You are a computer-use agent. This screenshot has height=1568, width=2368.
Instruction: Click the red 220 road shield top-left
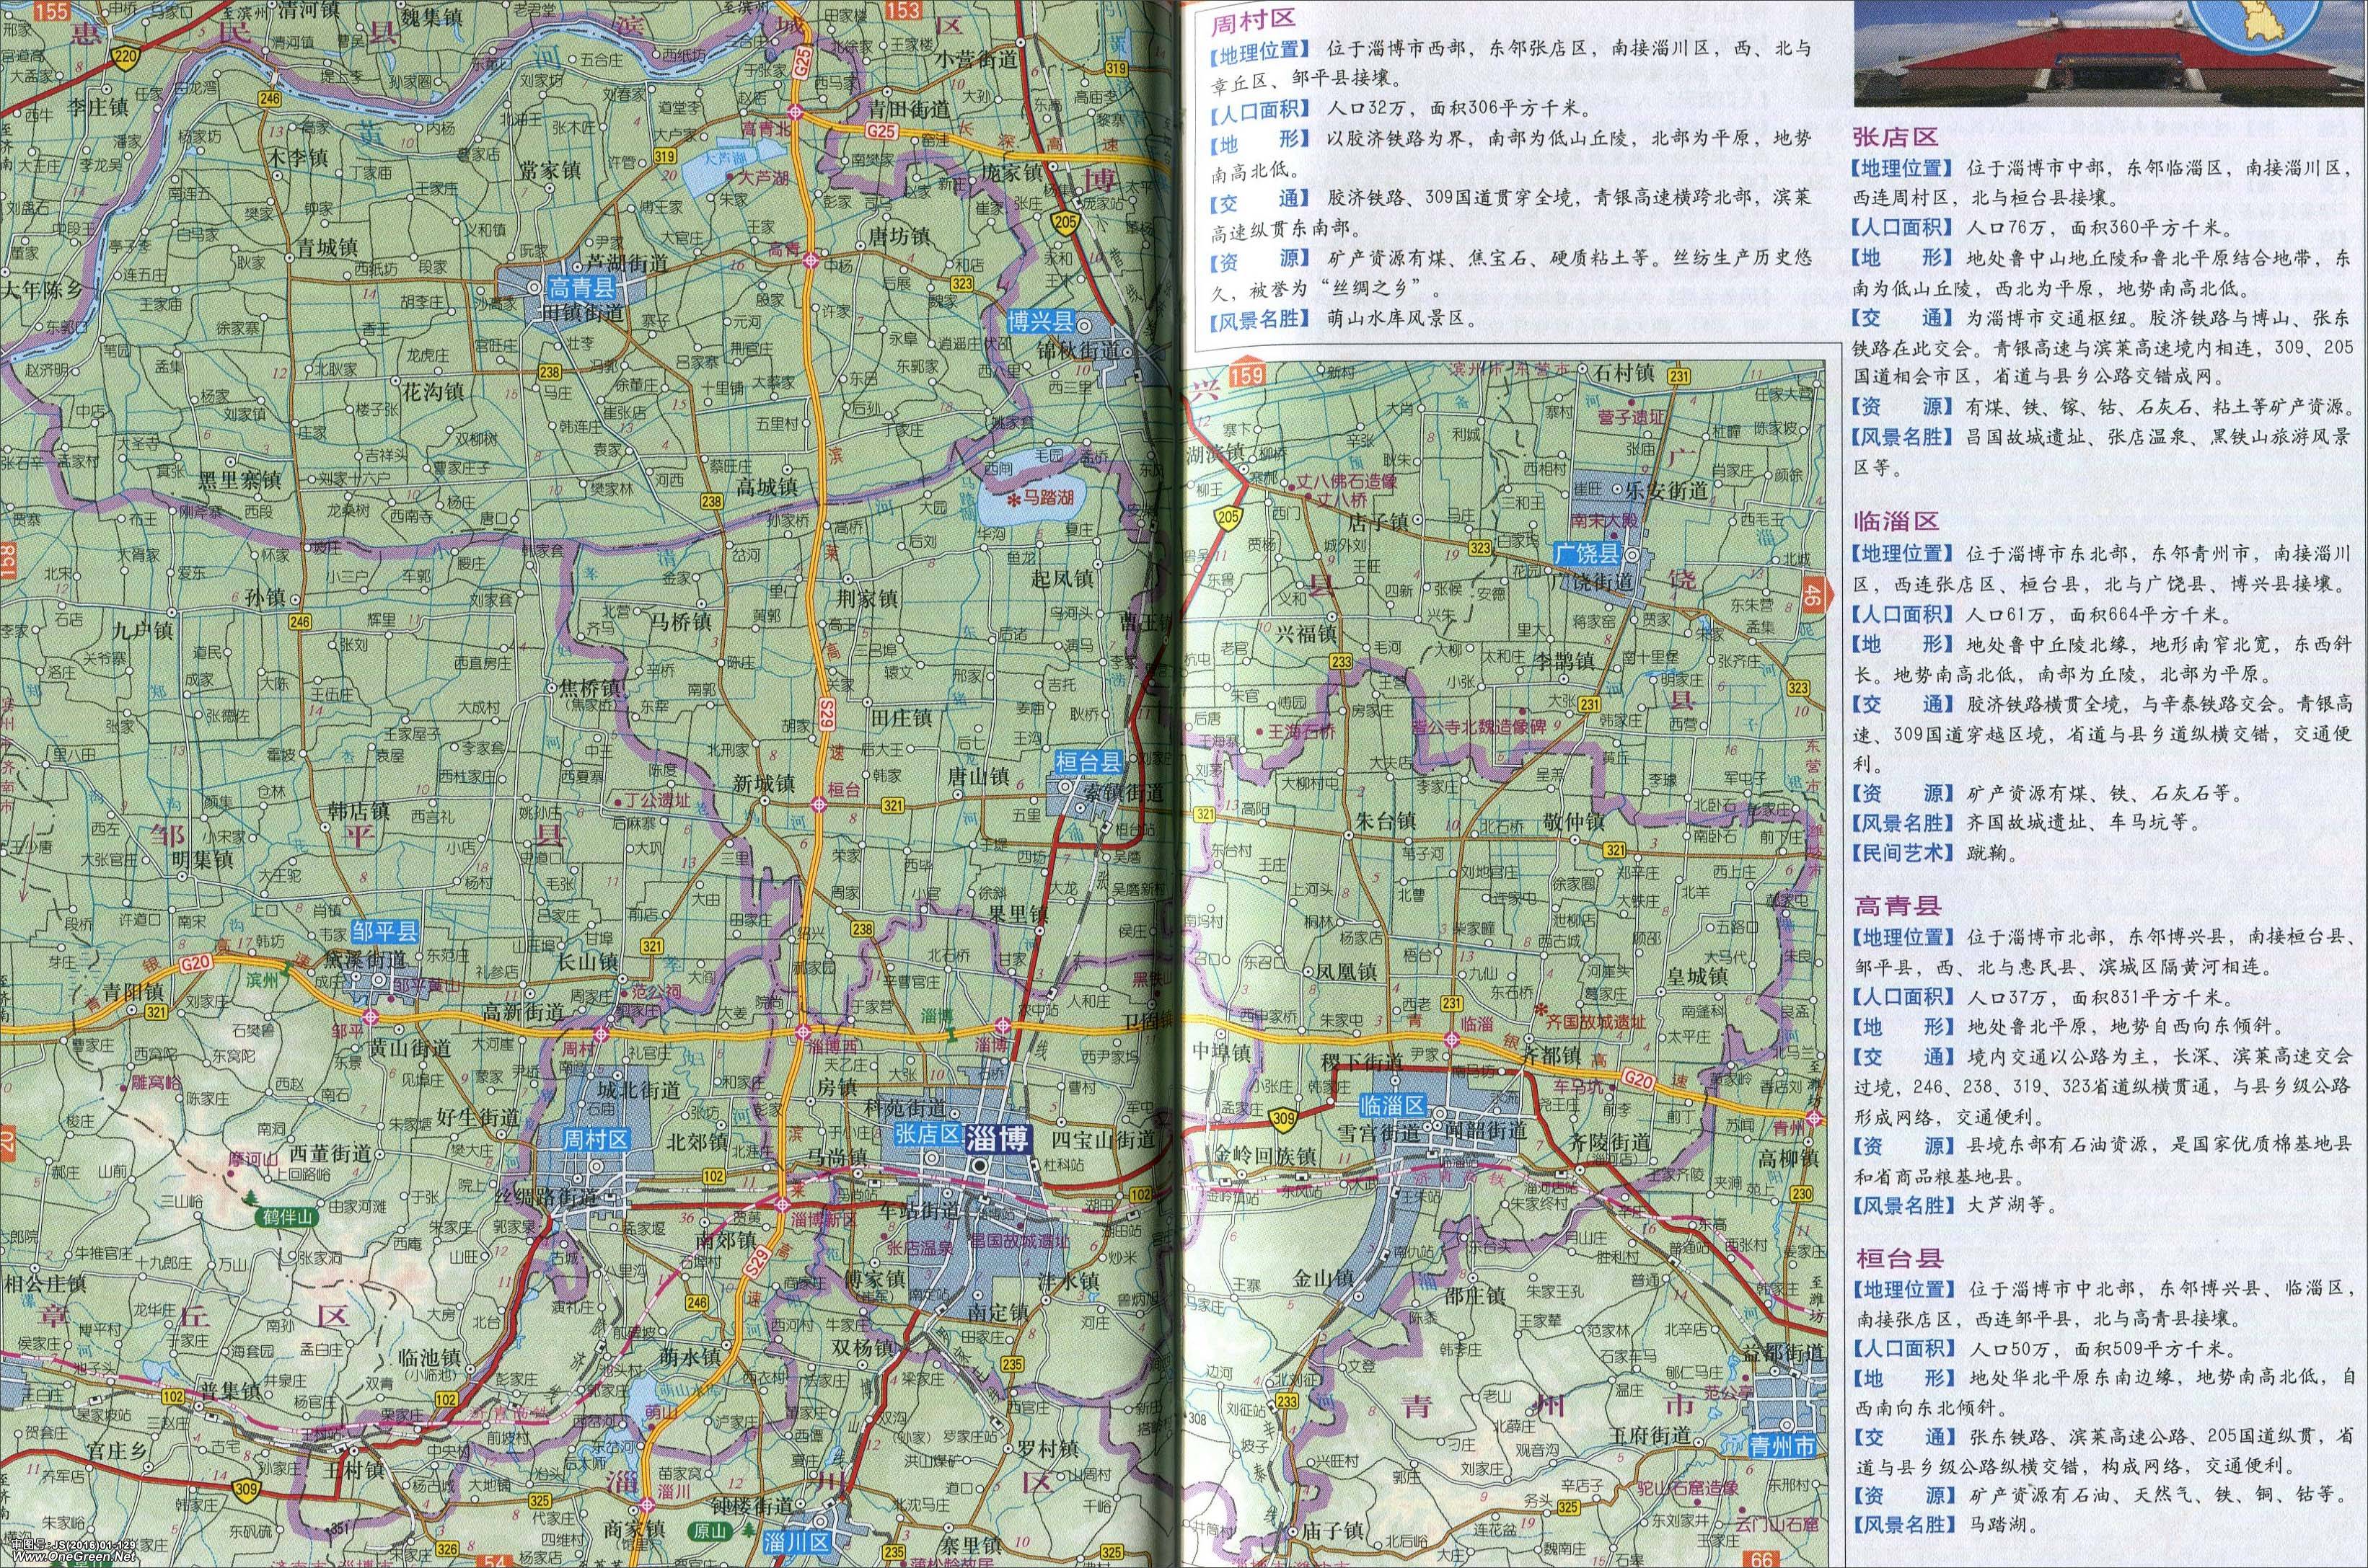click(x=126, y=56)
